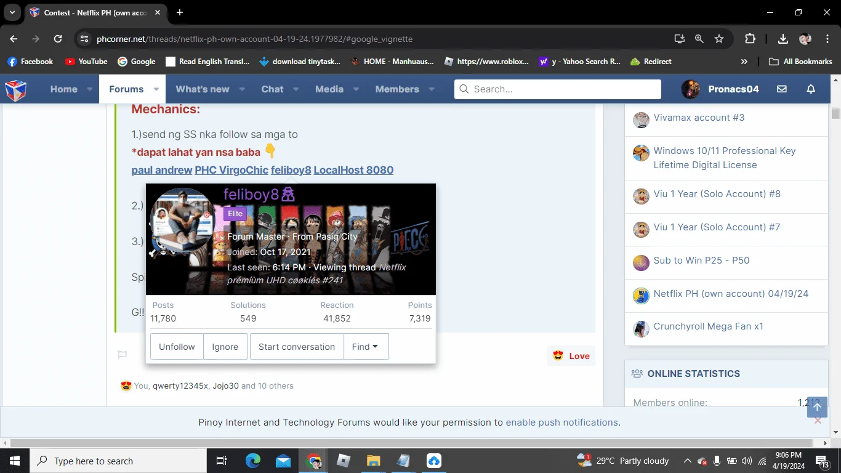Expand the What's new dropdown arrow

(242, 89)
